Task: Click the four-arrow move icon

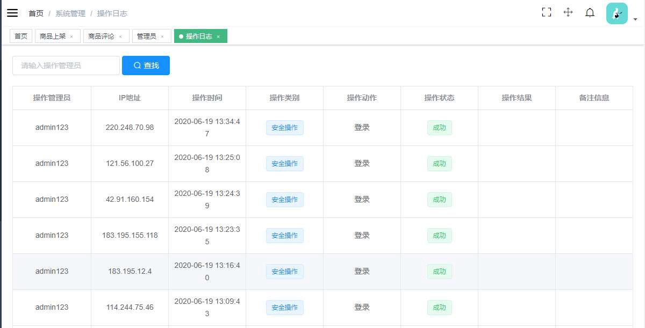Action: coord(568,12)
